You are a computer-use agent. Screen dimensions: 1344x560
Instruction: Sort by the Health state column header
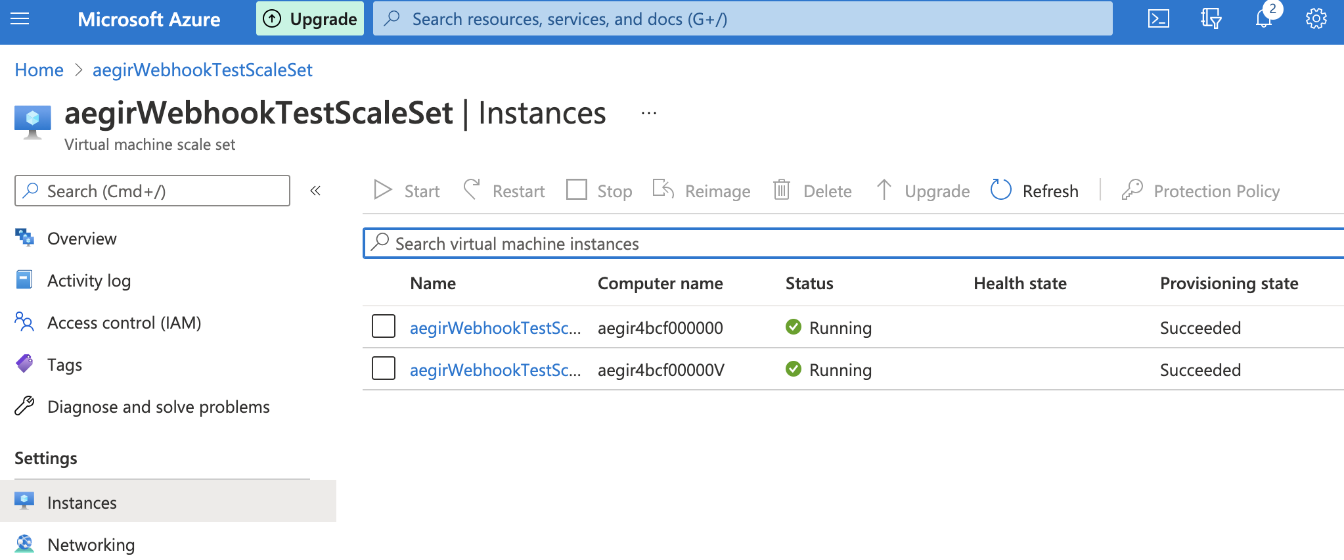[1020, 283]
